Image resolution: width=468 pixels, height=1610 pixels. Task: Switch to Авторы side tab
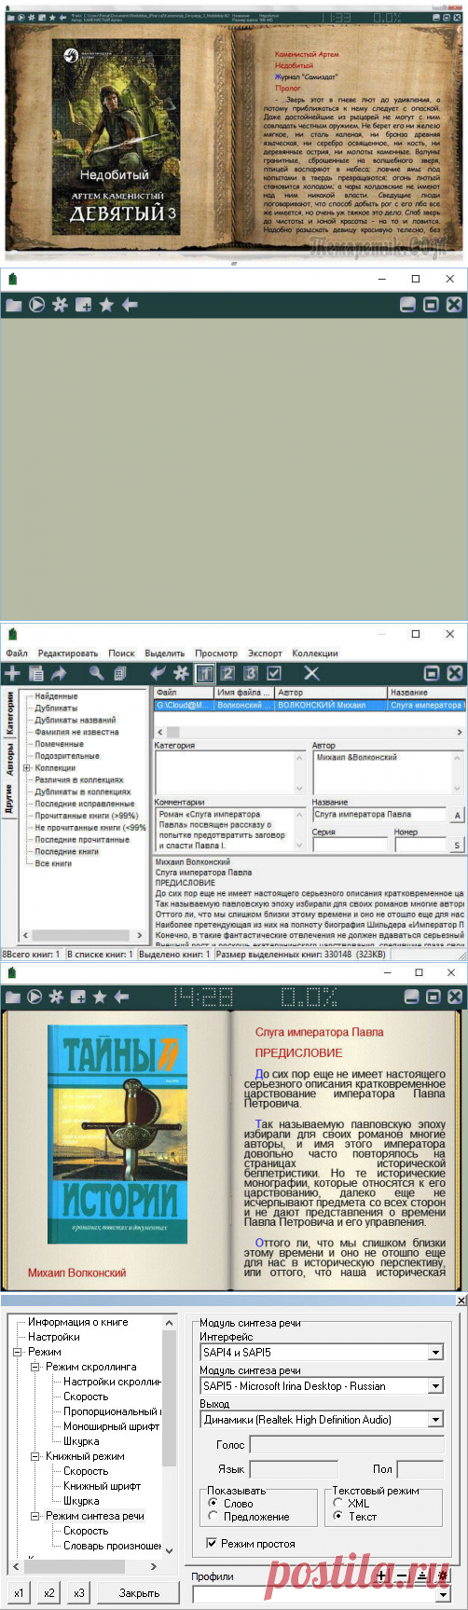10,759
